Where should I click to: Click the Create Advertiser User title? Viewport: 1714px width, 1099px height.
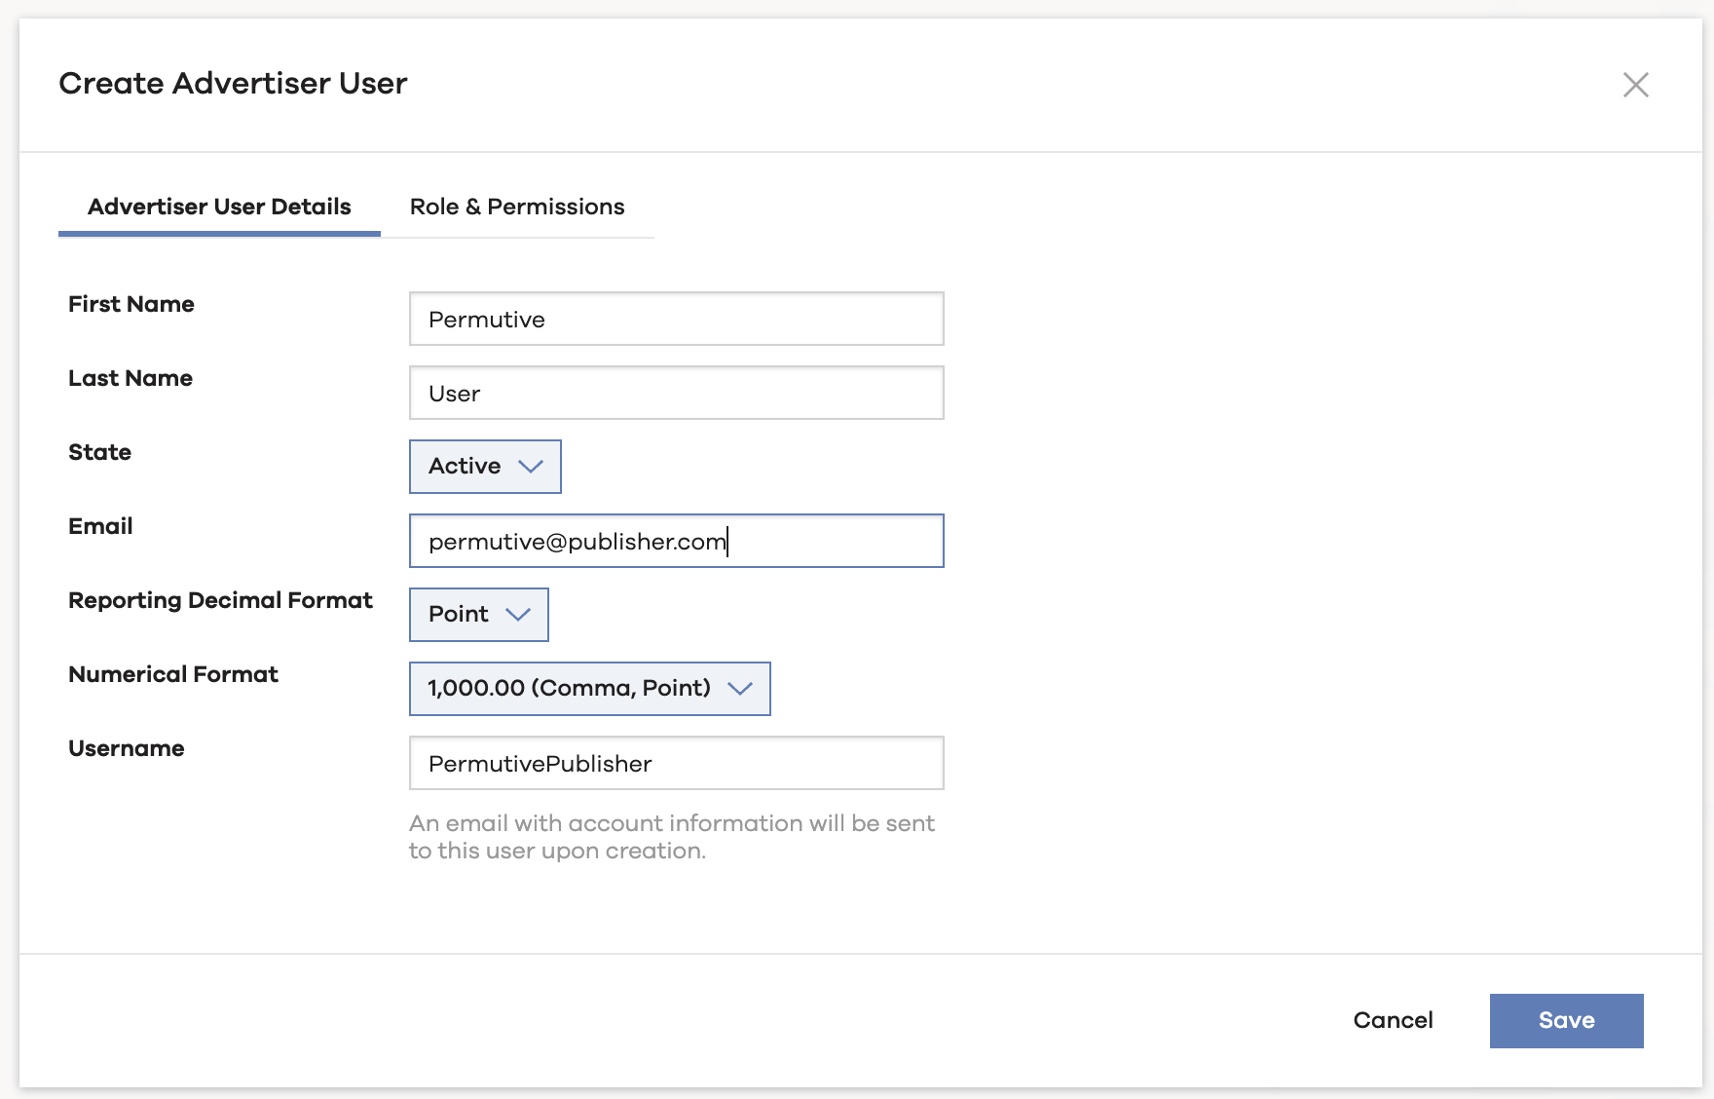pos(233,84)
